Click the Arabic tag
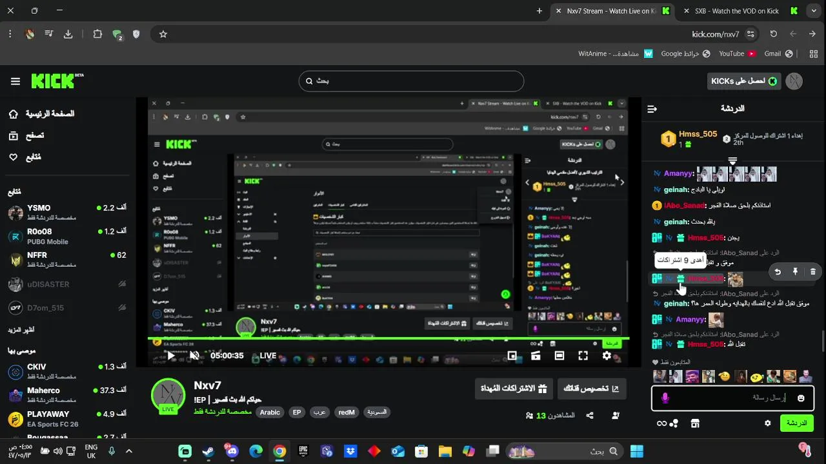 [x=270, y=412]
